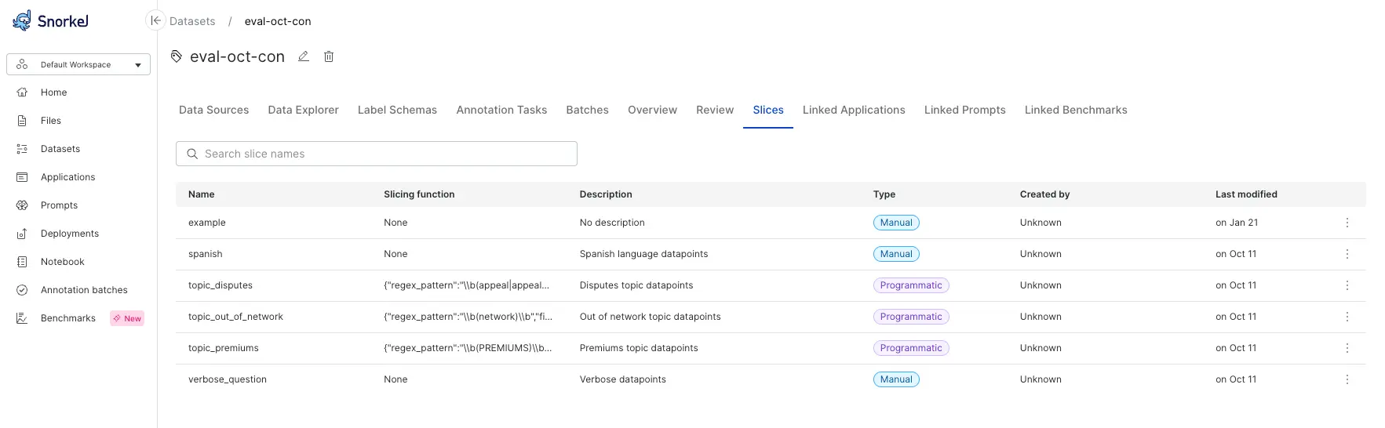The height and width of the screenshot is (428, 1385).
Task: Open the Label Schemas tab
Action: (x=397, y=110)
